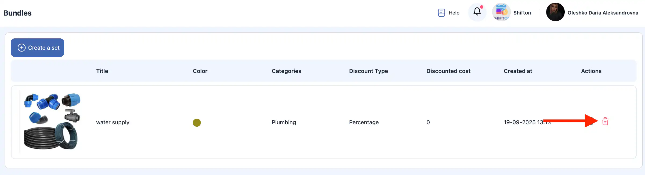Click the Discount Type column header
The height and width of the screenshot is (175, 645).
pyautogui.click(x=368, y=71)
